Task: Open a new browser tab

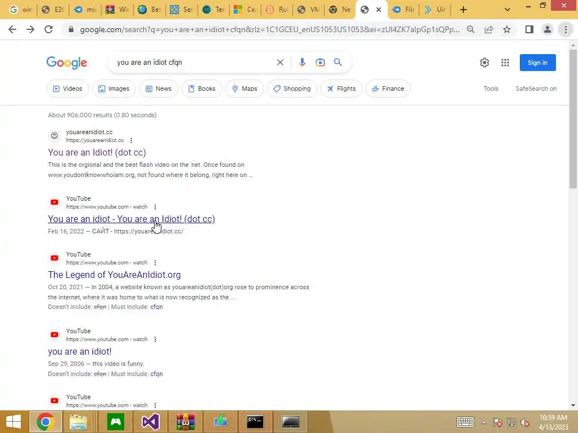Action: click(463, 10)
